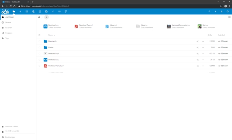
Task: Open the Photos folder in file list
Action: (x=51, y=47)
